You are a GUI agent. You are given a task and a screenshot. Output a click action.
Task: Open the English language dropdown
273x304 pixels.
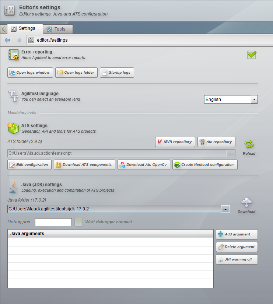(x=231, y=99)
